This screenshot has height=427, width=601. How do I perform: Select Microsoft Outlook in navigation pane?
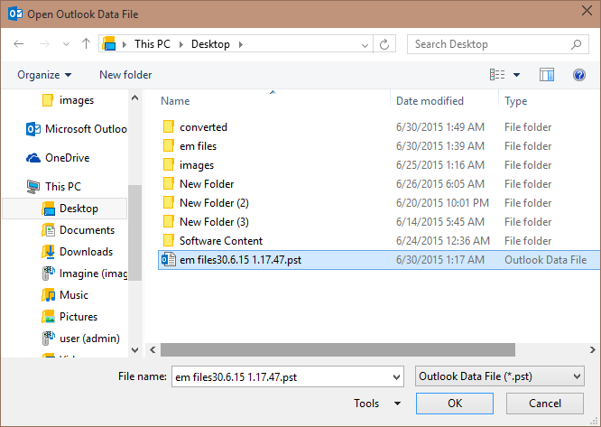coord(77,129)
